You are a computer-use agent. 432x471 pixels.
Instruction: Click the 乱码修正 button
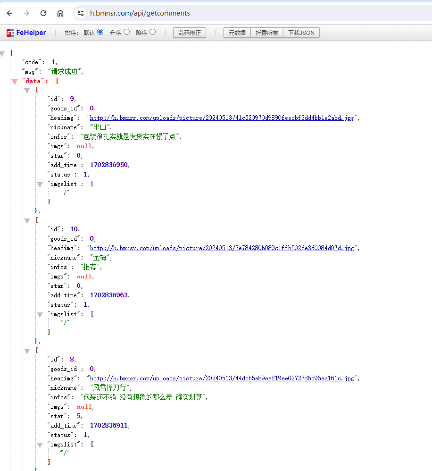click(190, 33)
